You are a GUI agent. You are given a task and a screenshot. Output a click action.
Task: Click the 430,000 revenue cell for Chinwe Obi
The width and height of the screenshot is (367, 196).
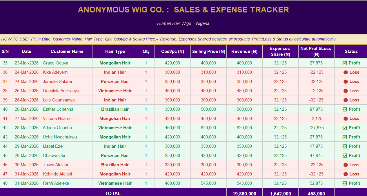(x=244, y=156)
